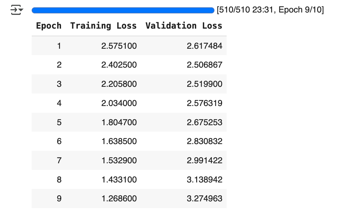Select training loss value 1.433100
The image size is (343, 212).
119,180
